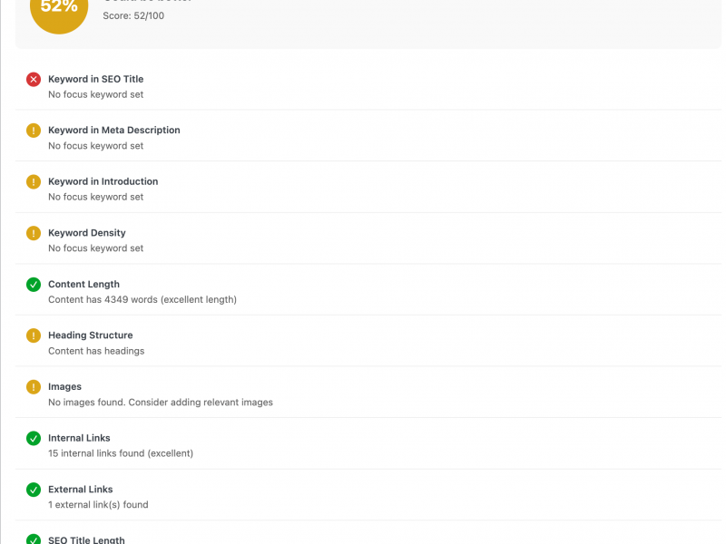Open the Keyword in SEO Title check item
Screen dimensions: 726x544
click(363, 86)
